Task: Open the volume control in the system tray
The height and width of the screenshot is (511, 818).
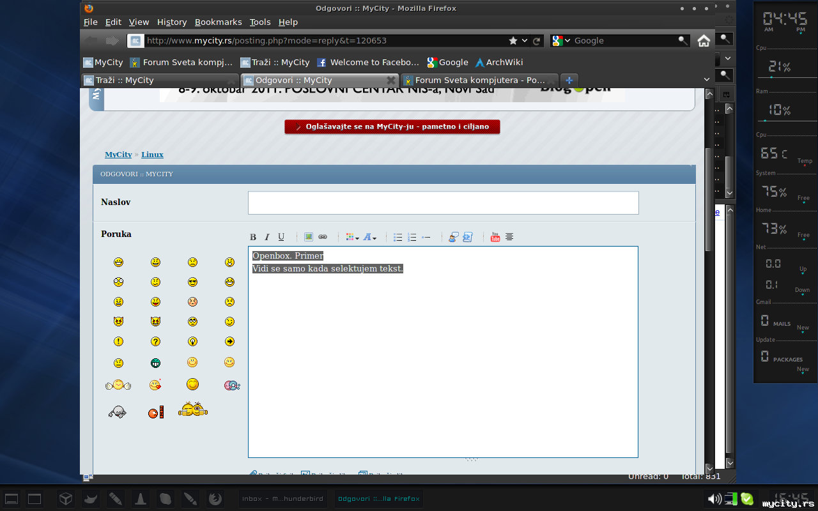Action: point(714,499)
